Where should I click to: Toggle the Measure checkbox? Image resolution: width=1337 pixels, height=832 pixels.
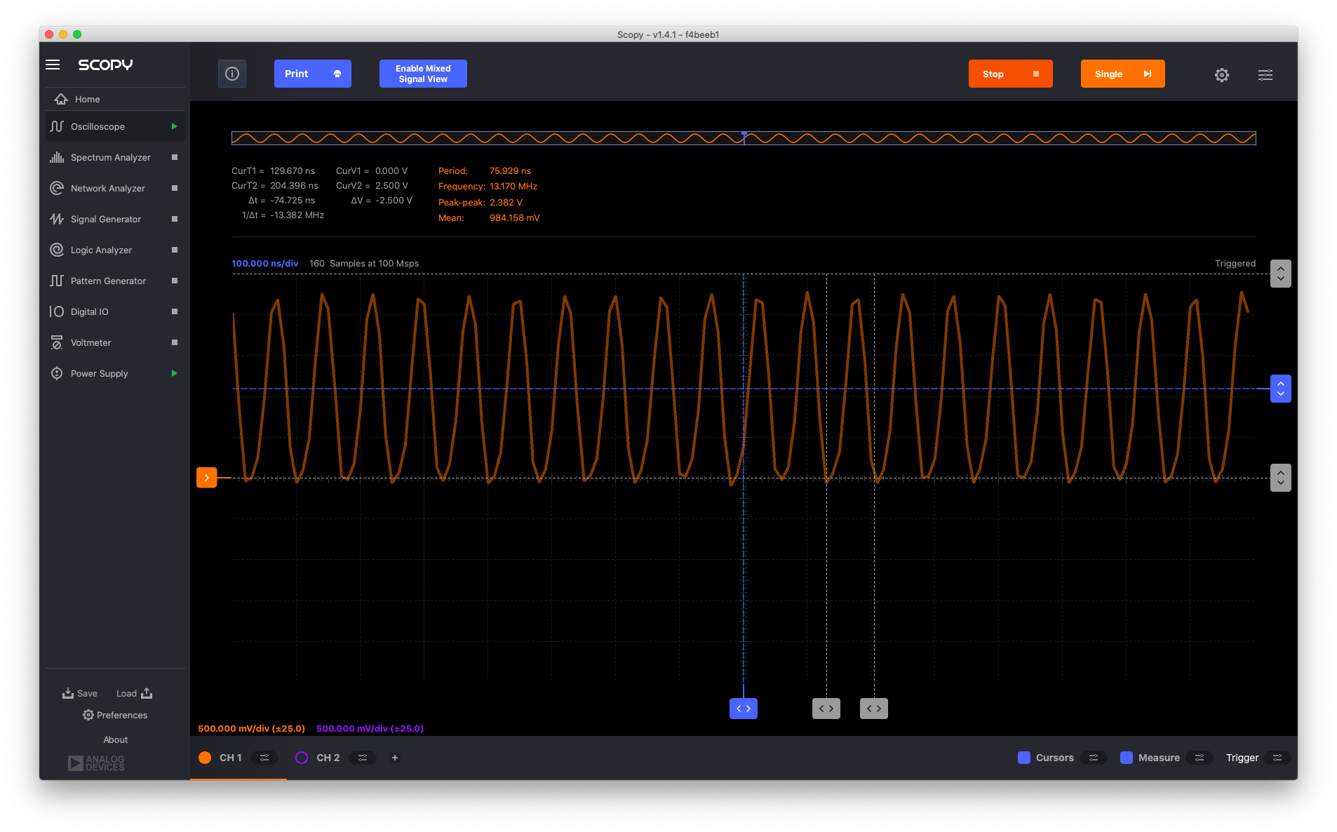[x=1127, y=758]
